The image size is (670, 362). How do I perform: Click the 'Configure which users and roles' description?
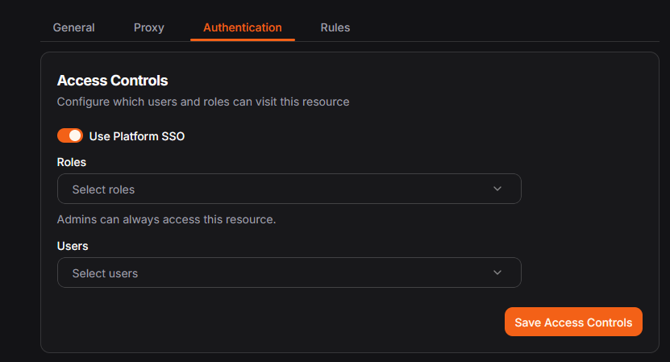(x=202, y=102)
